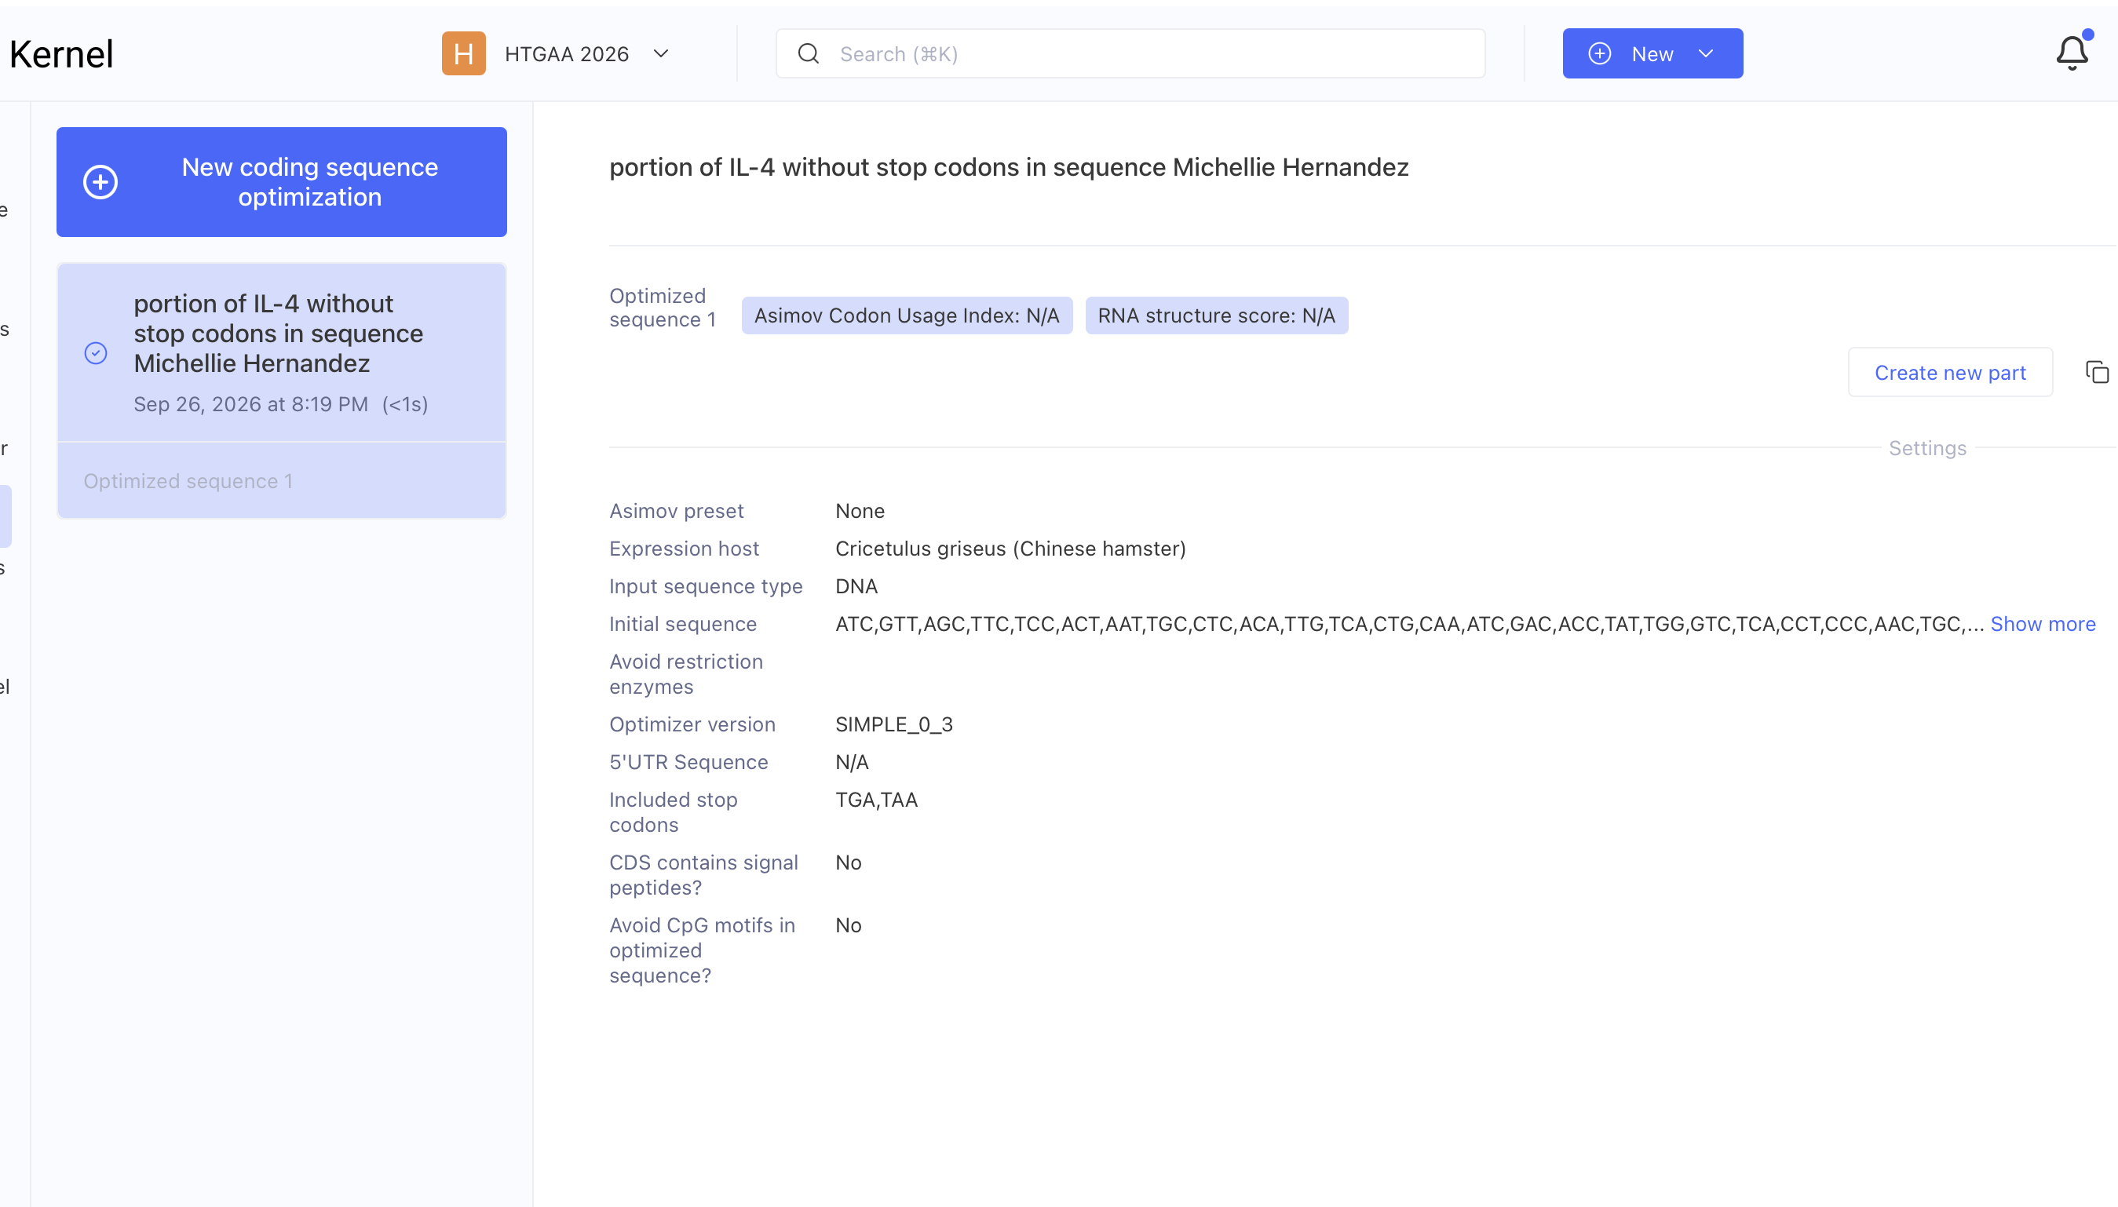Click the Cricetulus griseus (Chinese hamster) value
This screenshot has height=1207, width=2118.
pyautogui.click(x=1010, y=549)
